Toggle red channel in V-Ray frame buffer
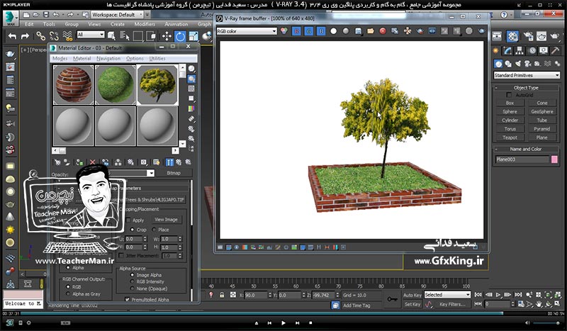 click(x=296, y=31)
